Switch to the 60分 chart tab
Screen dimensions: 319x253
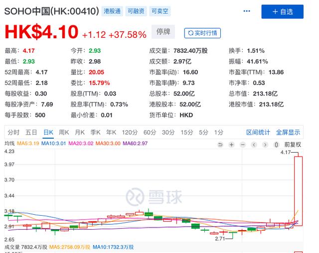(150, 133)
